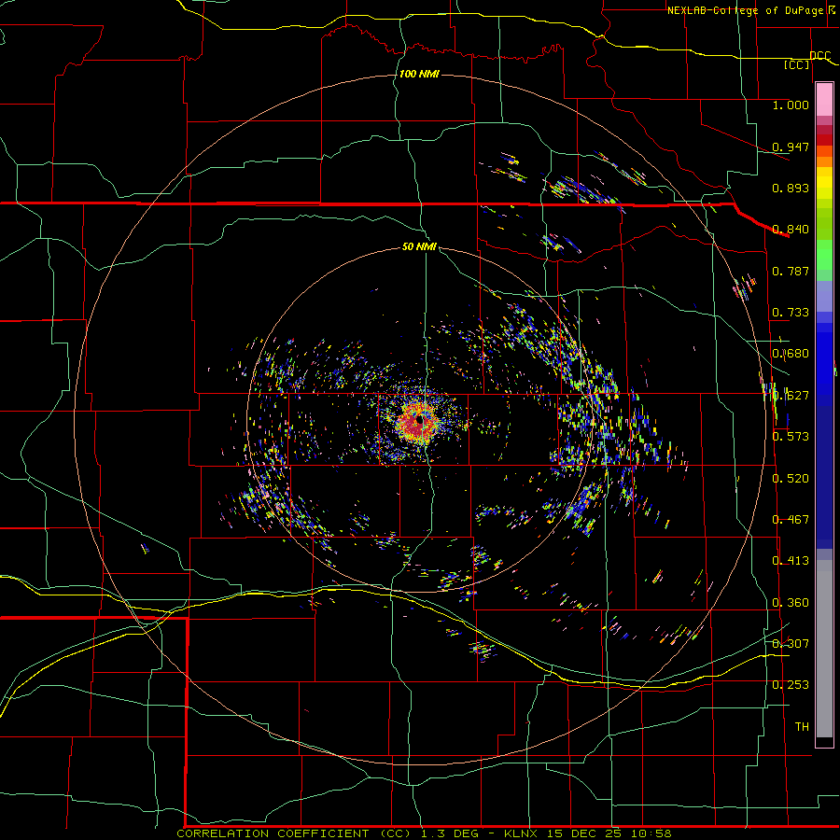Image resolution: width=840 pixels, height=840 pixels.
Task: Click the Correlation Coefficient caption at the bottom
Action: 424,833
